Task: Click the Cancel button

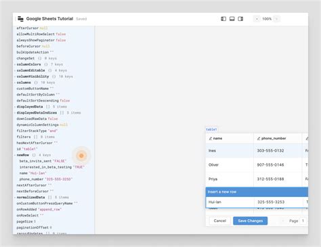Action: click(220, 221)
